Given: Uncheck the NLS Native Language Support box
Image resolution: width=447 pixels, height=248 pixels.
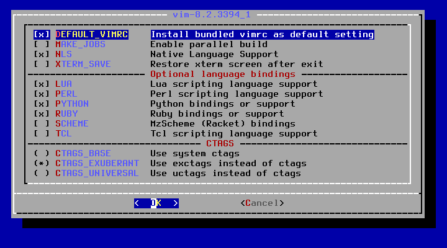Looking at the screenshot, I should (x=42, y=55).
